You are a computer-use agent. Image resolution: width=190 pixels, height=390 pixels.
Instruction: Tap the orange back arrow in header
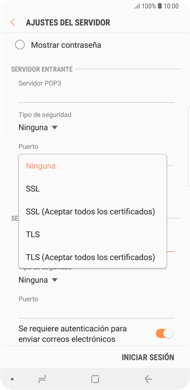click(13, 22)
